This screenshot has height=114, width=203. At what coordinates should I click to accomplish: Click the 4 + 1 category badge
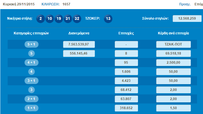[x=31, y=63]
